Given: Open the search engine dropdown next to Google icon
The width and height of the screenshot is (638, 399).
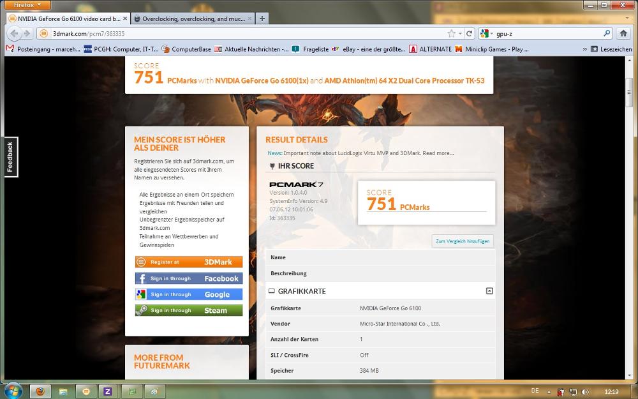Looking at the screenshot, I should (491, 33).
